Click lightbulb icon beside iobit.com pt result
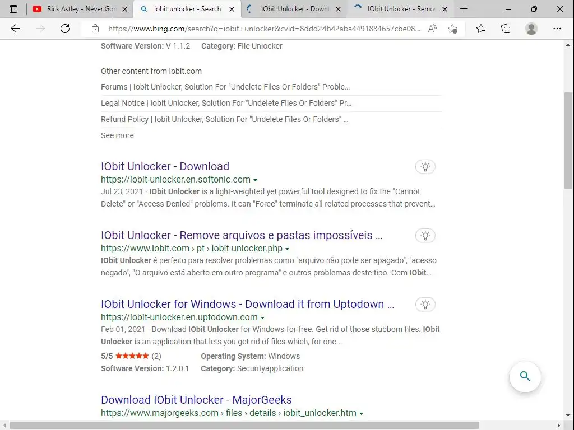574x430 pixels. click(x=425, y=236)
